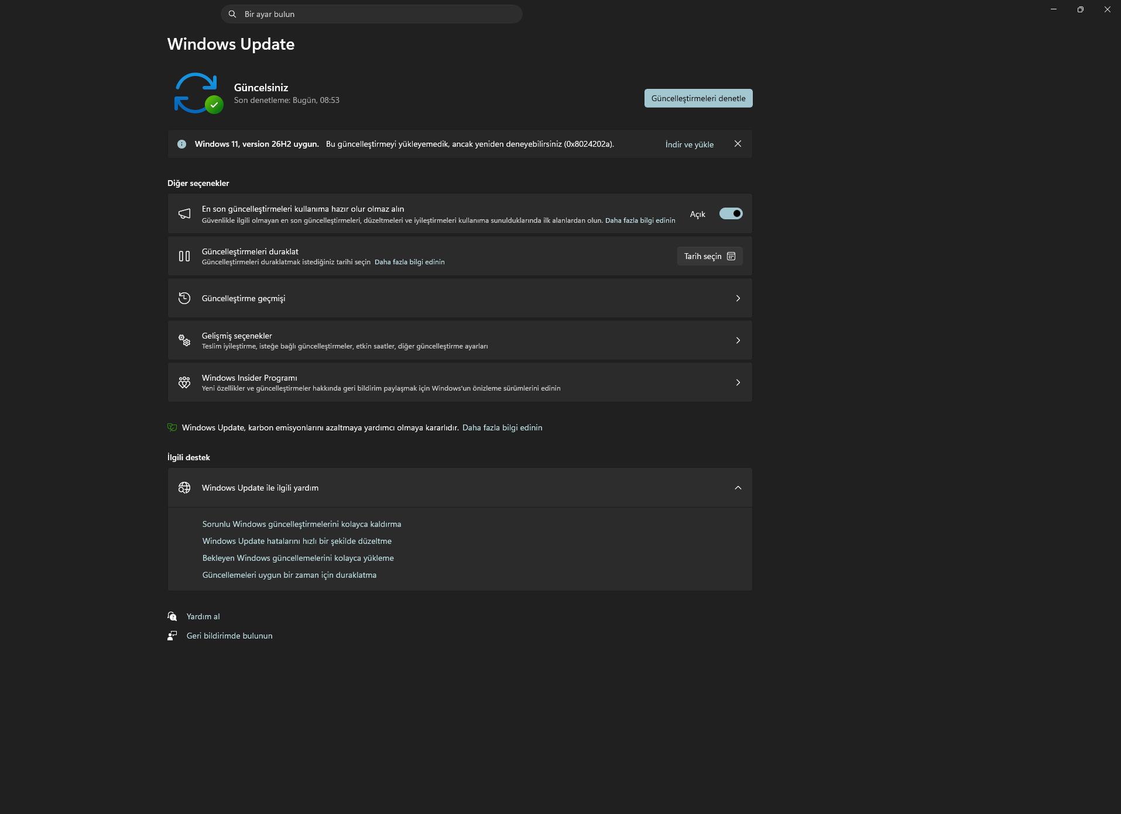
Task: Open Güncellemeleri uygun bir zaman için duraklatma
Action: pyautogui.click(x=290, y=575)
